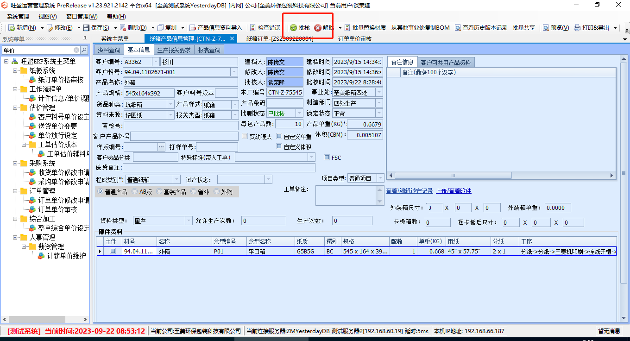This screenshot has height=341, width=630.
Task: Select the 套装产品 radio button
Action: coord(159,191)
